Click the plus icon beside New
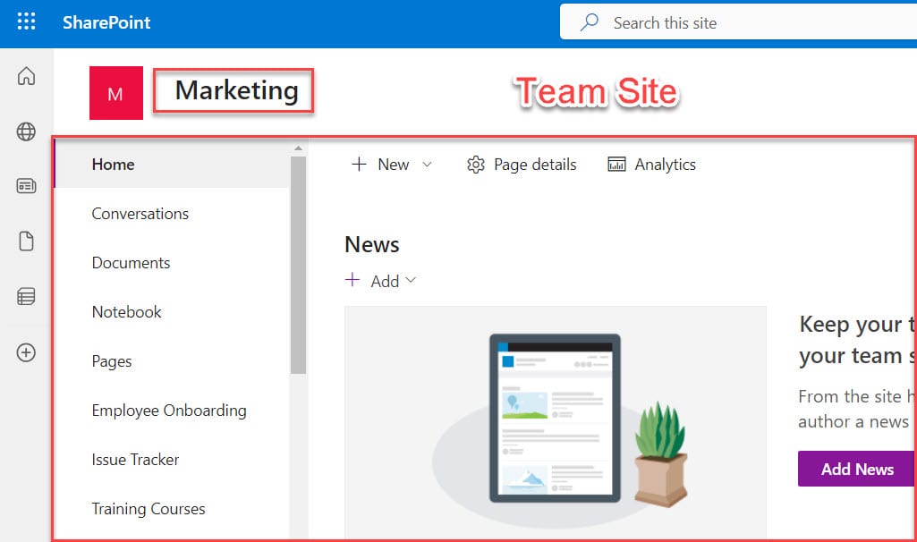The image size is (917, 542). pyautogui.click(x=359, y=165)
